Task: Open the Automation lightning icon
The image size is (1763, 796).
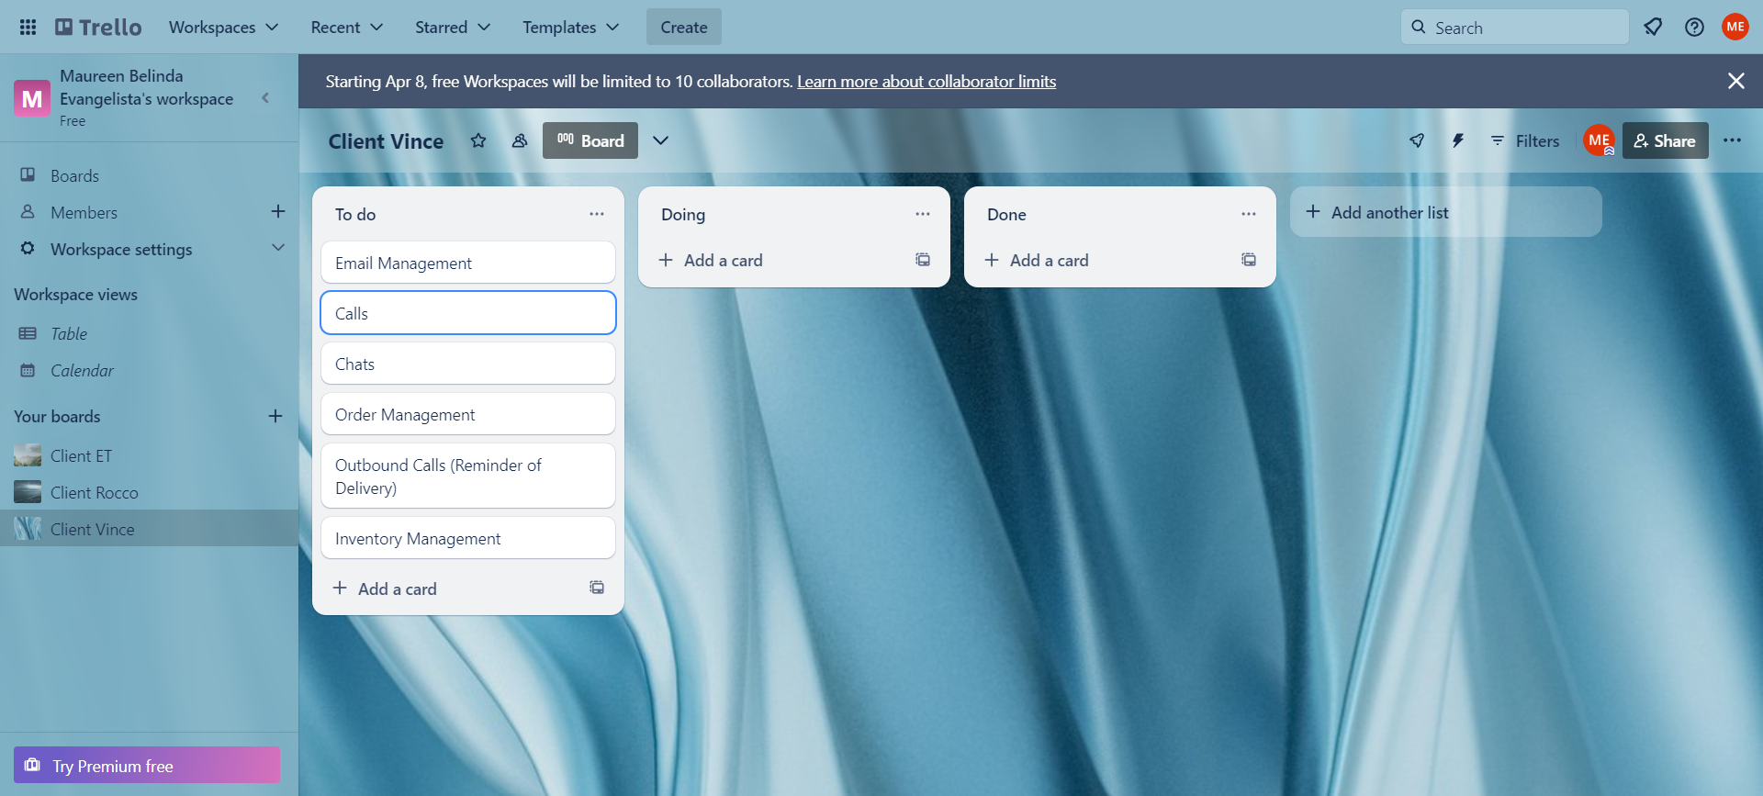Action: click(1457, 140)
